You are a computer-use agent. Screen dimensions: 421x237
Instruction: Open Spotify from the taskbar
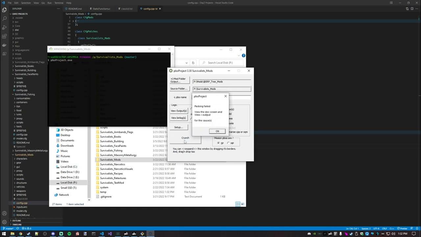(x=69, y=234)
